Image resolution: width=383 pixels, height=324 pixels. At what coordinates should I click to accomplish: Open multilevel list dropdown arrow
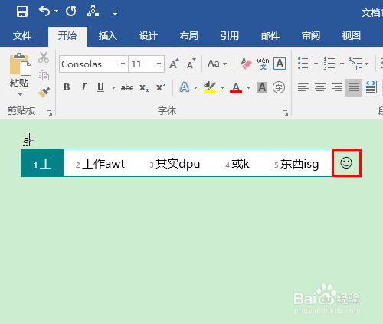[x=367, y=64]
